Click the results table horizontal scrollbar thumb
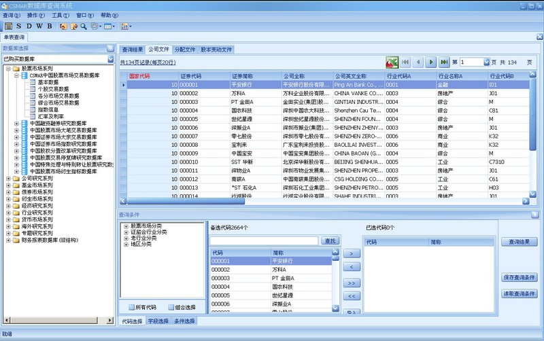This screenshot has width=544, height=341. coord(186,201)
